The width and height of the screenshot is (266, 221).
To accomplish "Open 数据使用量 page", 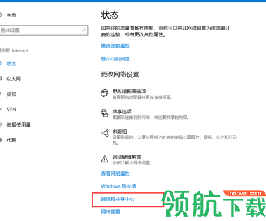I will 19,125.
